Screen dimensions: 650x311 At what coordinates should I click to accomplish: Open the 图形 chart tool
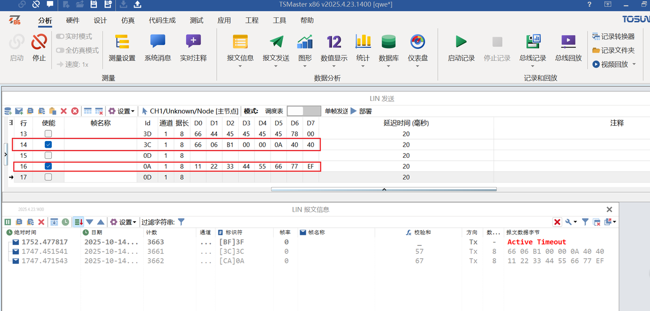tap(305, 48)
